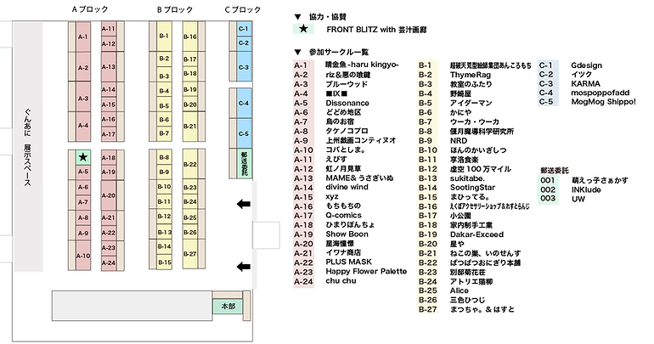Click circle name Gdesign
654x344 pixels.
[586, 65]
